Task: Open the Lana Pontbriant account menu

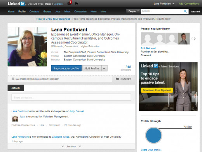Action: (164, 4)
